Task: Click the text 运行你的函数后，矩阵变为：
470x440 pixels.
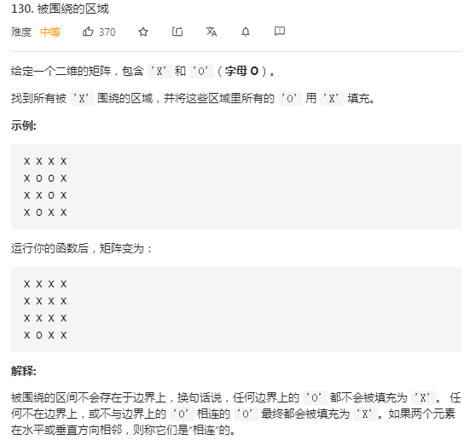Action: click(x=82, y=248)
